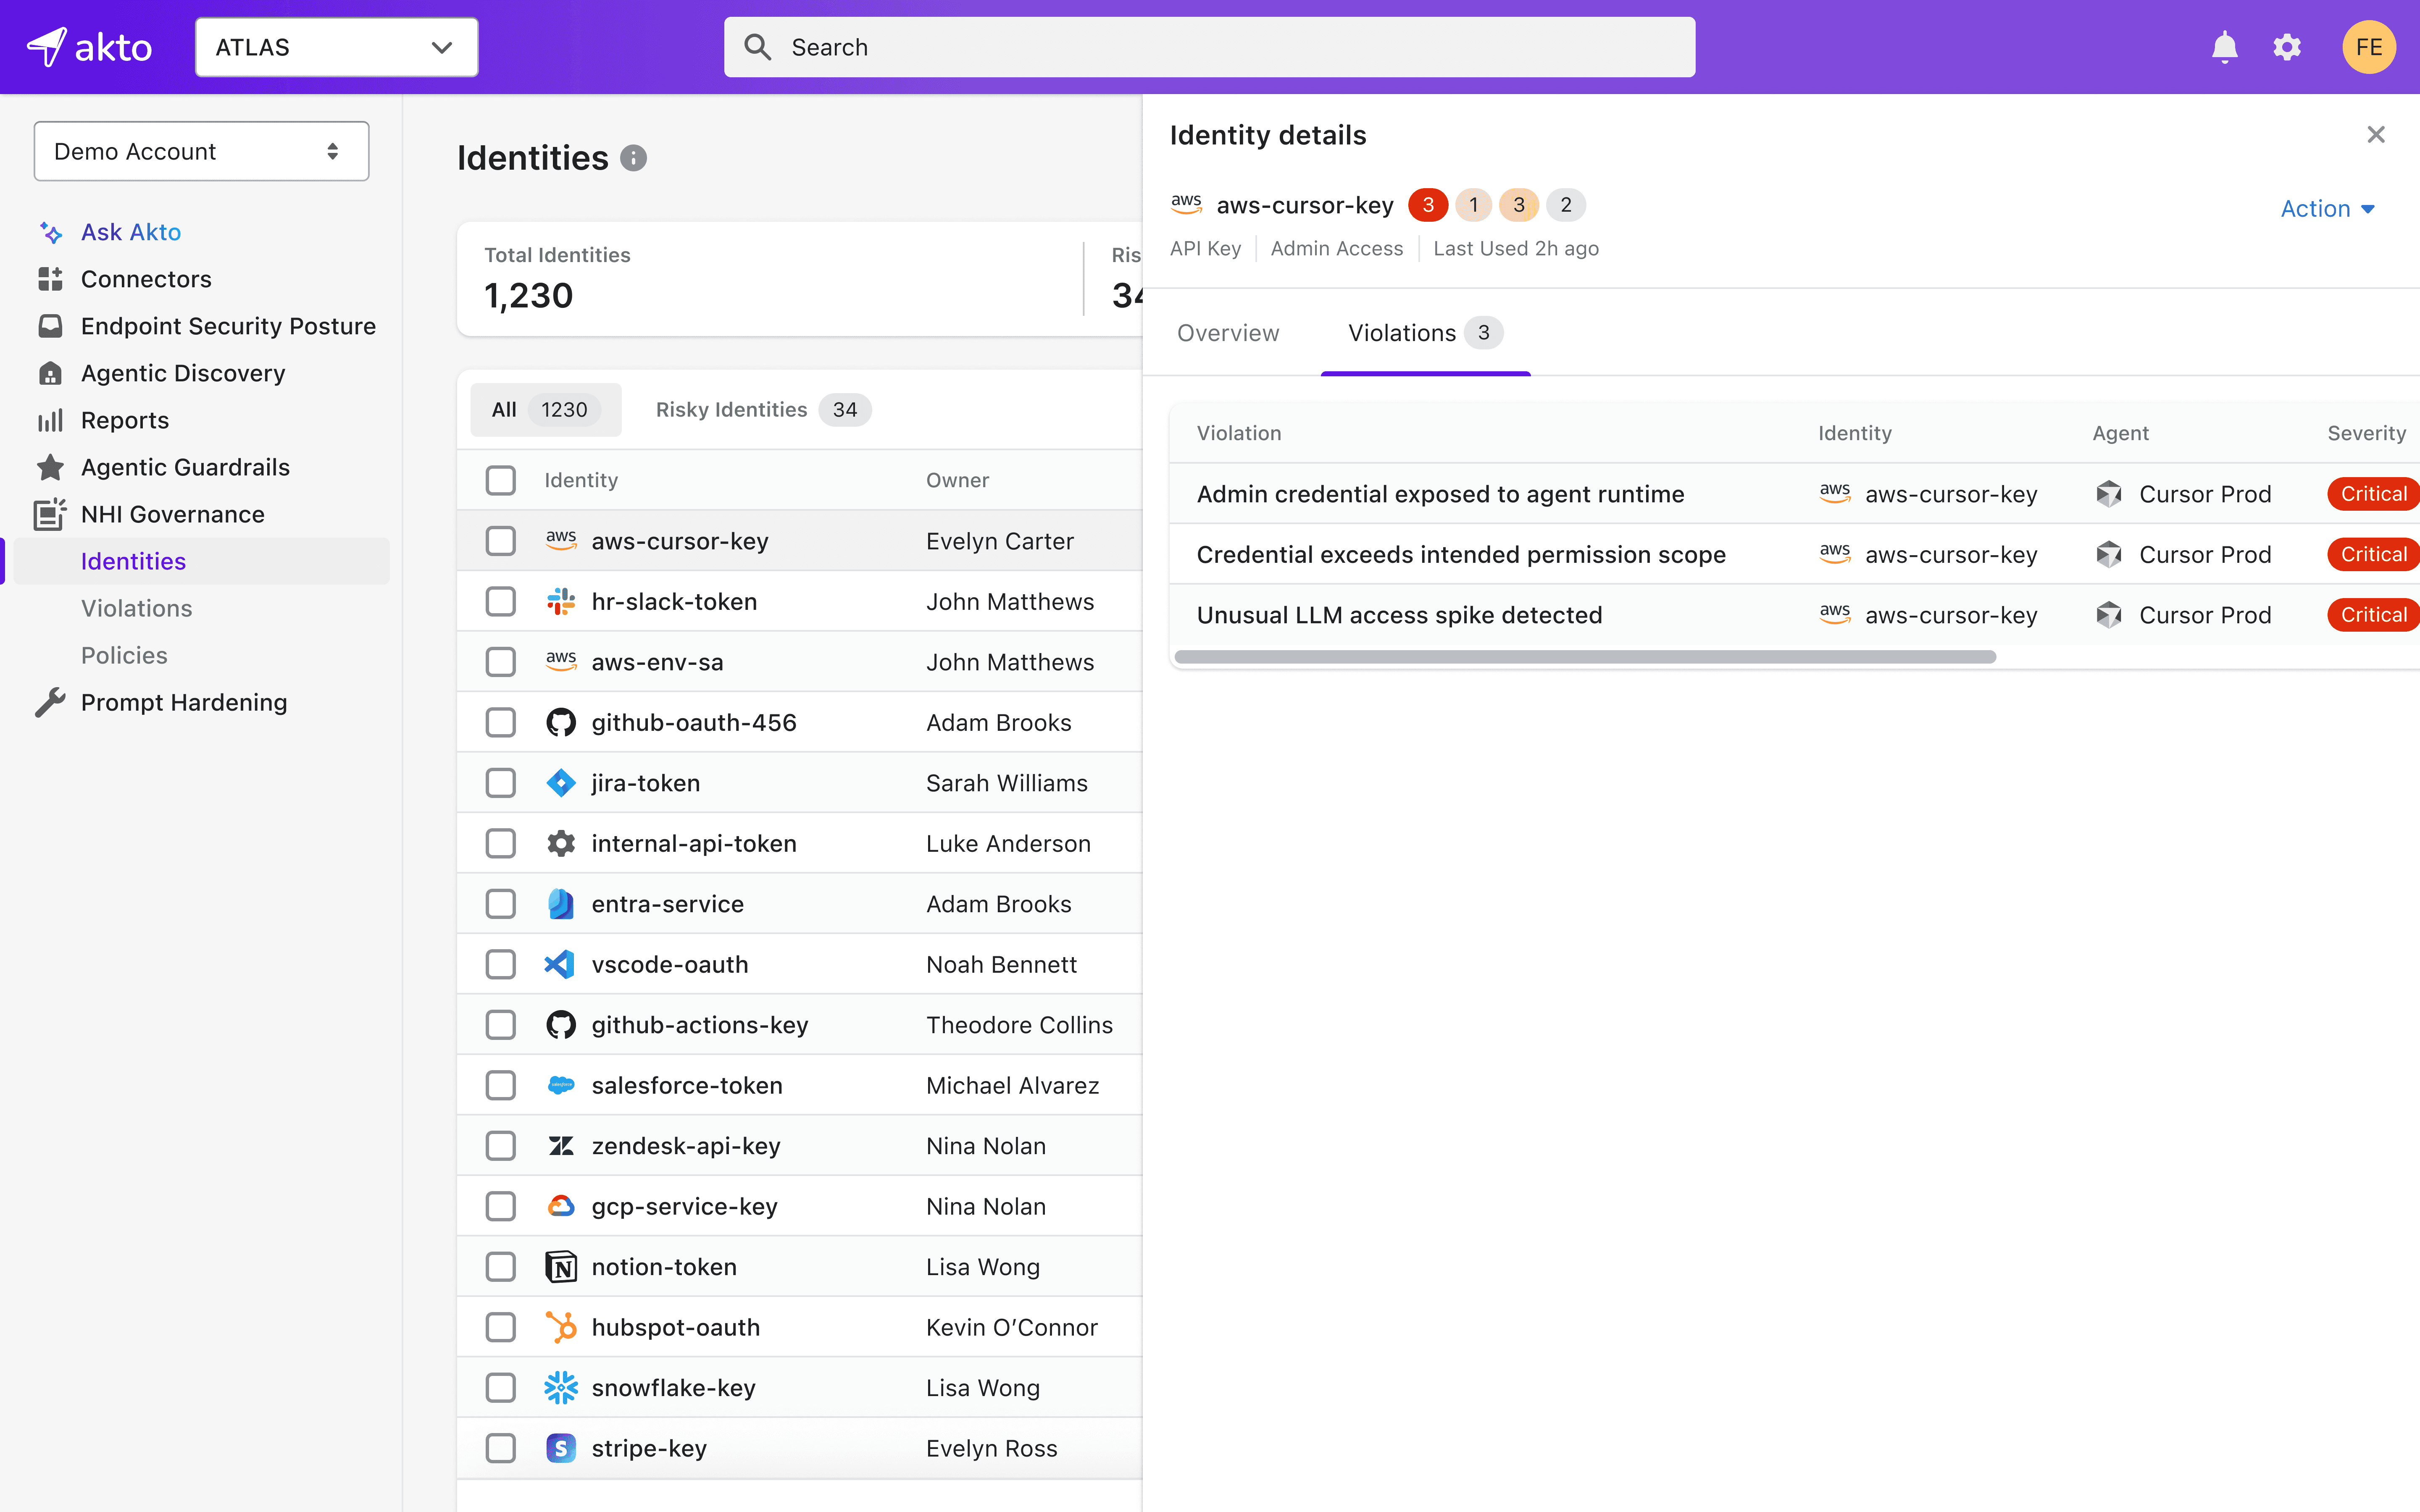2420x1512 pixels.
Task: Open settings gear in top bar
Action: click(2287, 47)
